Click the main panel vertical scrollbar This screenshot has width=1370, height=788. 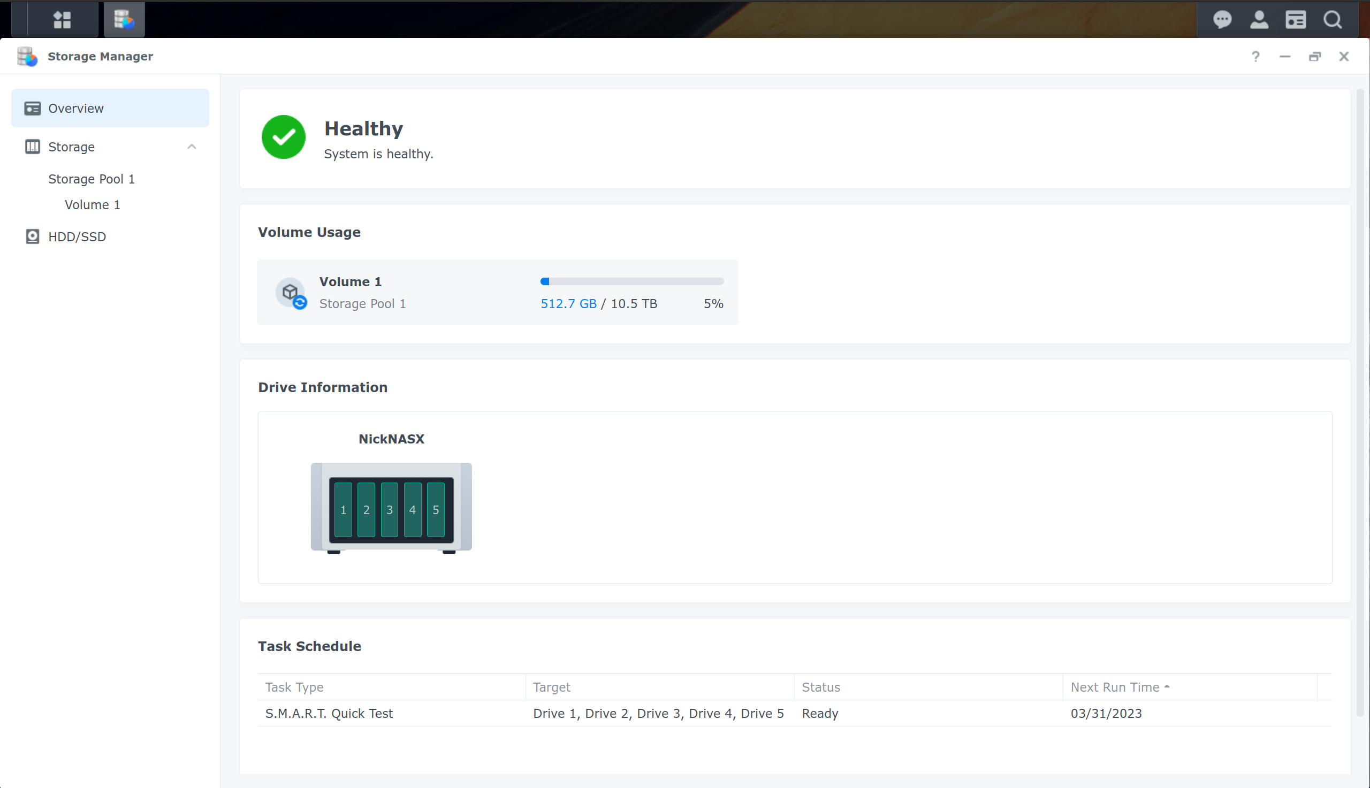1359,403
